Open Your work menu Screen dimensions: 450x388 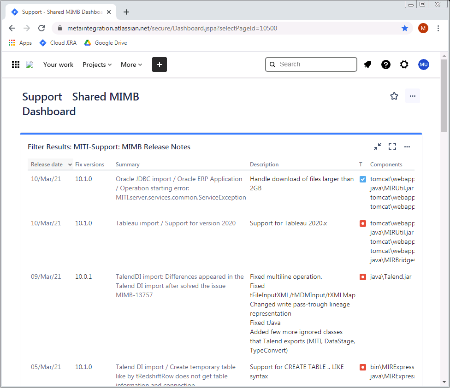coord(58,65)
